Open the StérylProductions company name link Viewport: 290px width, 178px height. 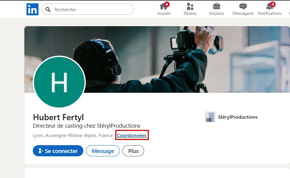[x=238, y=117]
